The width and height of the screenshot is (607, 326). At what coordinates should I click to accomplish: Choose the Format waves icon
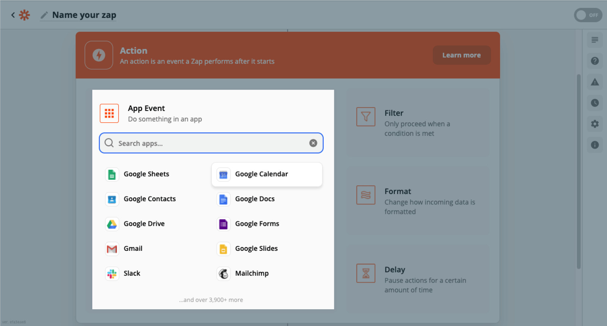click(x=366, y=195)
